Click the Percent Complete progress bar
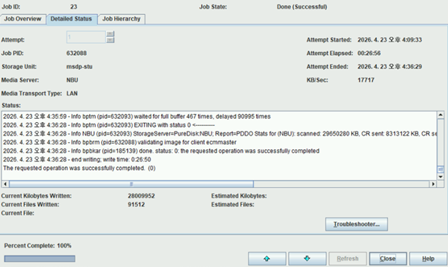The image size is (448, 267). 40,258
